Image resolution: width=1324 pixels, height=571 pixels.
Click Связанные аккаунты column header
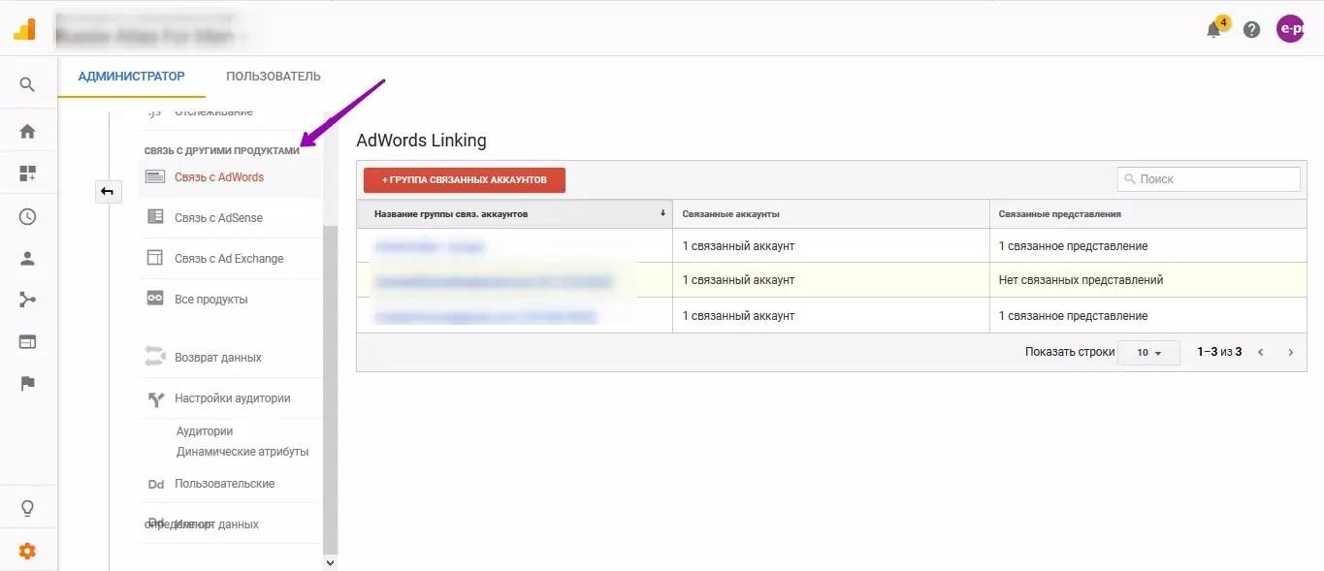point(831,213)
